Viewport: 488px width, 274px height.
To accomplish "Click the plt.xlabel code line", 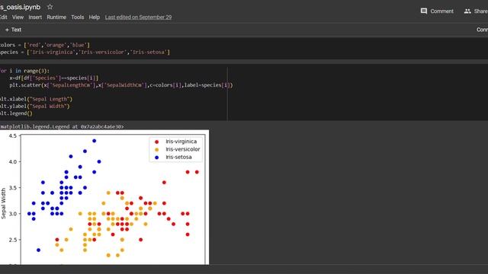I will pos(36,99).
